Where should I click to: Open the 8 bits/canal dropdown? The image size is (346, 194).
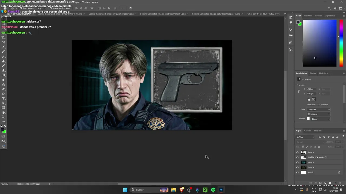coord(318,114)
